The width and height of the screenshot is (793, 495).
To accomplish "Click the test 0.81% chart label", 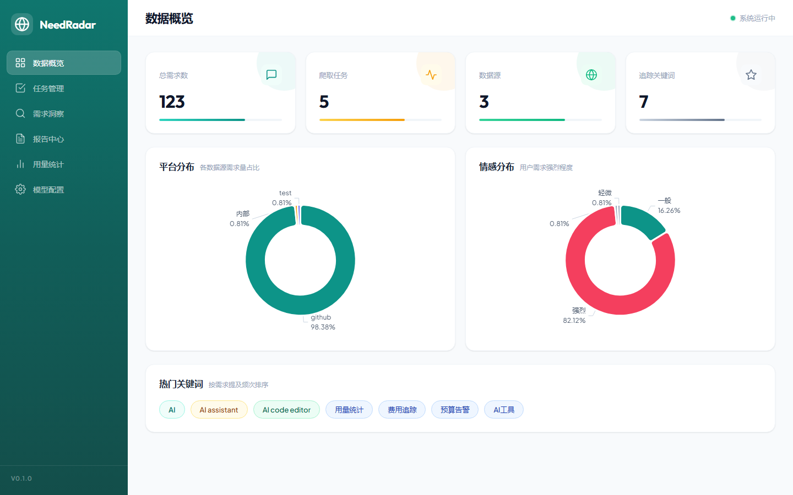I will tap(282, 198).
